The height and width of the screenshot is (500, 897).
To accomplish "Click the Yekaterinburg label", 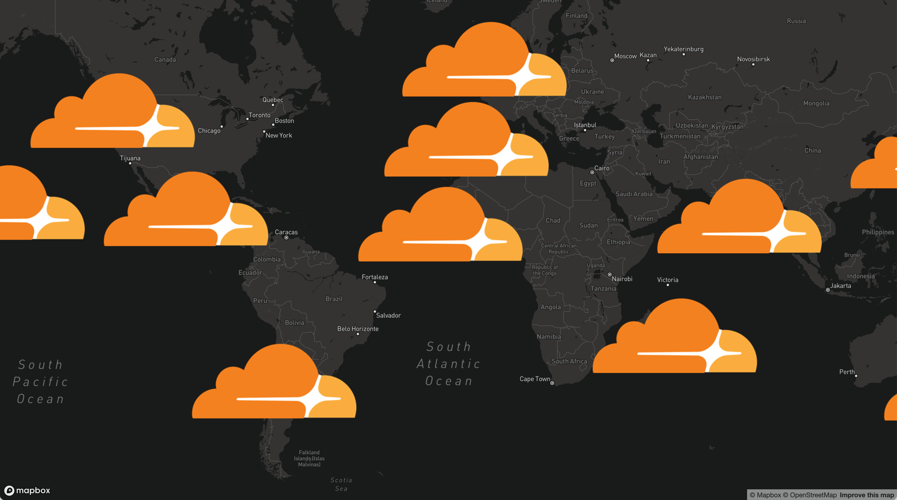I will pos(684,49).
